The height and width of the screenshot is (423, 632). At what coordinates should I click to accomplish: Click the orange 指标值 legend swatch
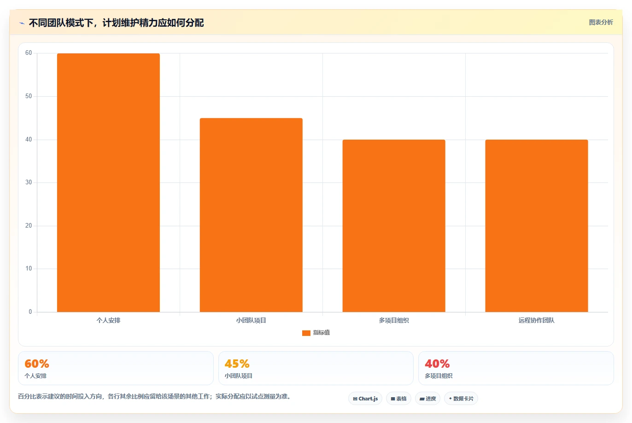(306, 333)
